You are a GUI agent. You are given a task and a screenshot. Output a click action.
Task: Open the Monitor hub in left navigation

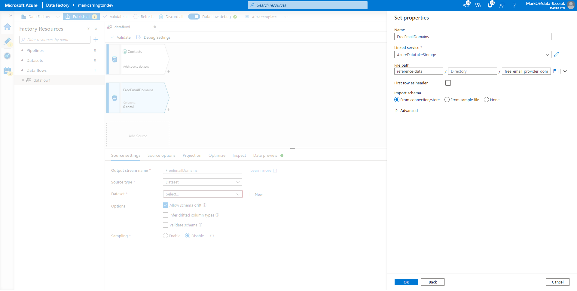coord(7,56)
